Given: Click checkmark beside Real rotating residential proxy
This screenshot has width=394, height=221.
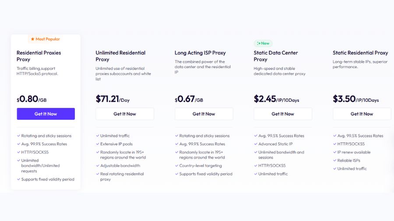Looking at the screenshot, I should [x=97, y=174].
